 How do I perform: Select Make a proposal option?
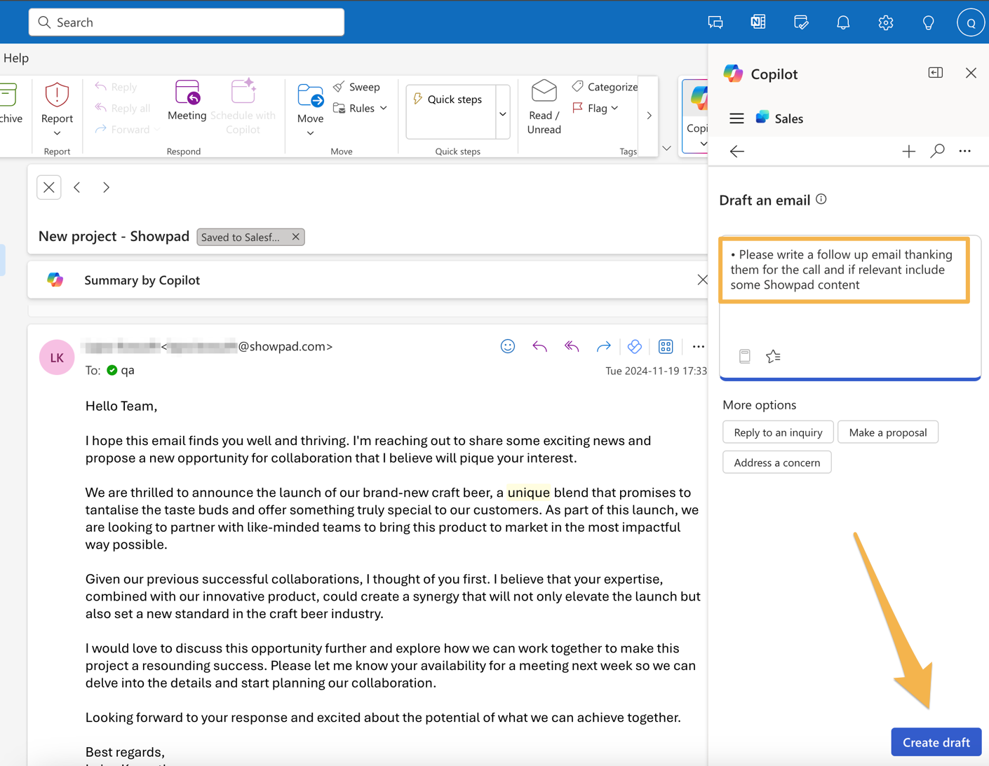tap(888, 432)
